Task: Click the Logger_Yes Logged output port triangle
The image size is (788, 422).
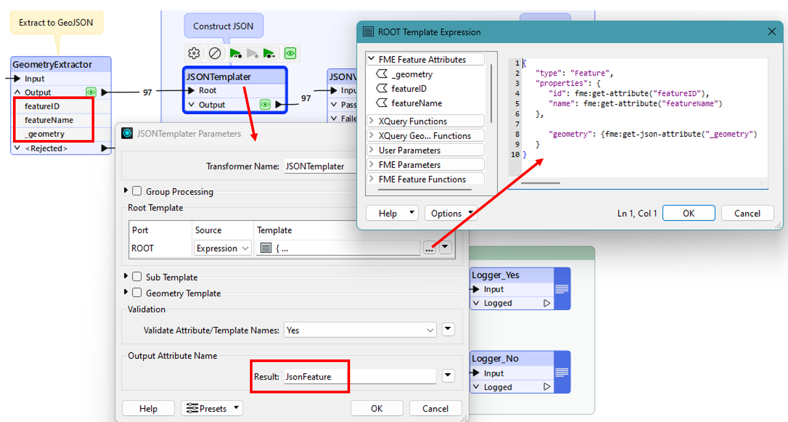Action: pos(547,303)
